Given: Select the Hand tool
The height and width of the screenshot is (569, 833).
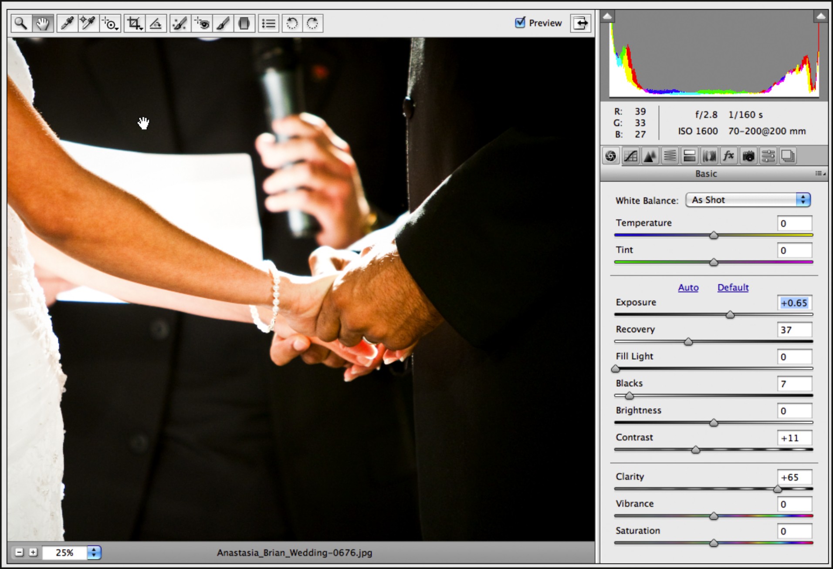Looking at the screenshot, I should 43,23.
